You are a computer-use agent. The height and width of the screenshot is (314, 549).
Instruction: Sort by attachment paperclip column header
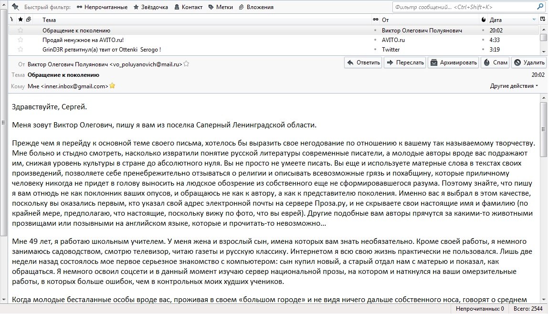pos(29,20)
